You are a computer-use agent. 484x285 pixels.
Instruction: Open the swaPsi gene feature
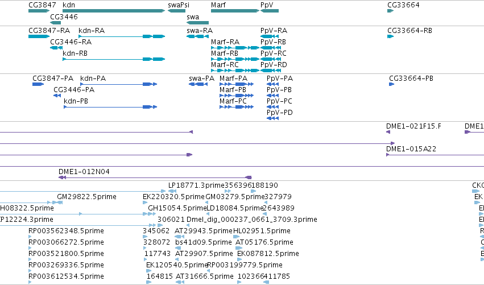click(176, 11)
